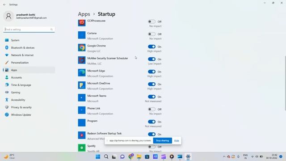Open the notification center badge

point(281,157)
